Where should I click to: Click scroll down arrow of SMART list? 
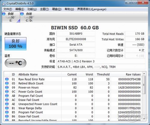(x=144, y=119)
